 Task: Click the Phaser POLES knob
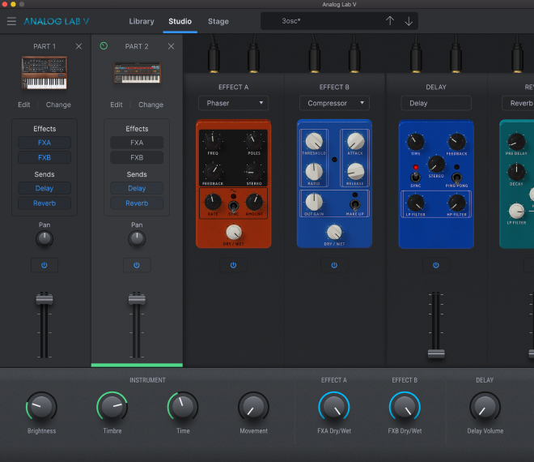pyautogui.click(x=254, y=140)
